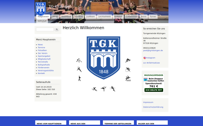Open the cyclist pictogram
This screenshot has height=126, width=203.
tap(128, 70)
